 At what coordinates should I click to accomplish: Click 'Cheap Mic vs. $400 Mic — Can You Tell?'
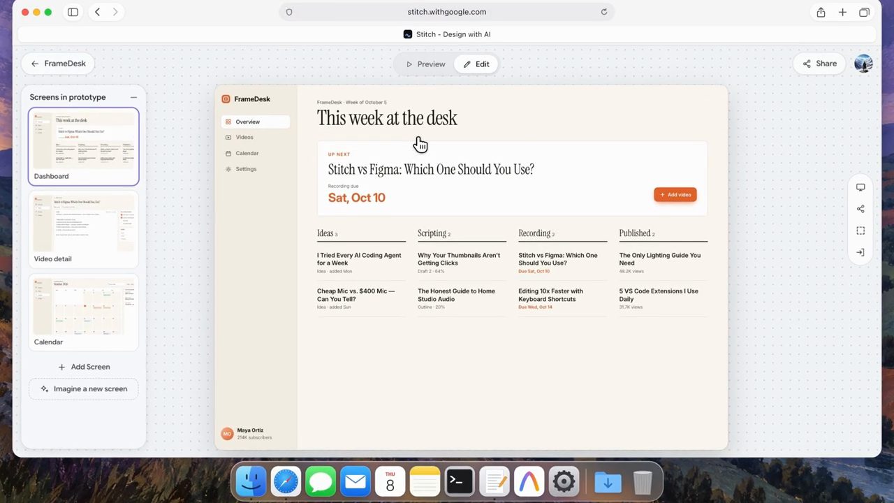pos(356,295)
